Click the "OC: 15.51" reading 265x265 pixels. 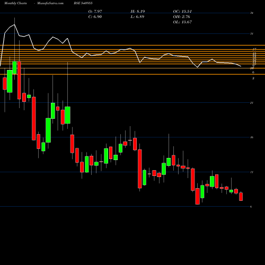182,12
